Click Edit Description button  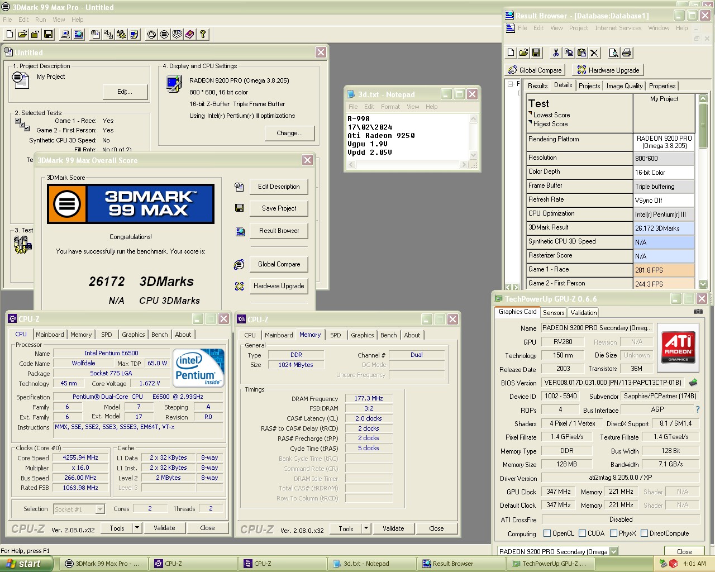(x=279, y=187)
